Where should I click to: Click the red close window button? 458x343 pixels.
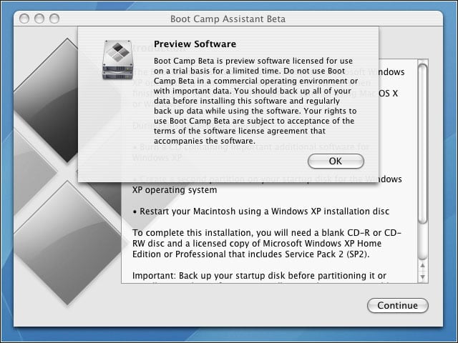click(24, 19)
